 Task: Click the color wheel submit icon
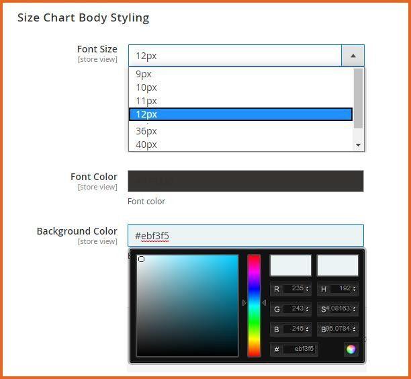click(x=351, y=349)
